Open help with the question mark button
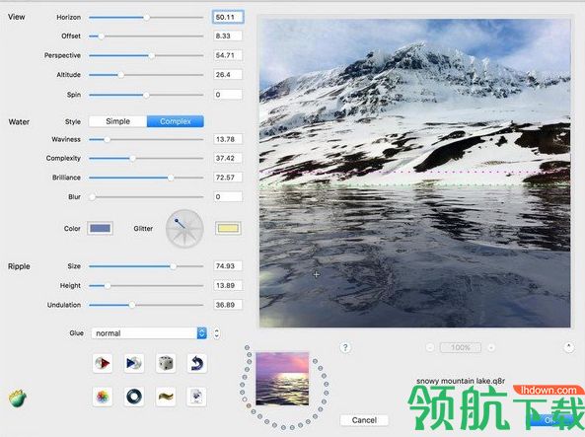585x437 pixels. click(x=345, y=347)
